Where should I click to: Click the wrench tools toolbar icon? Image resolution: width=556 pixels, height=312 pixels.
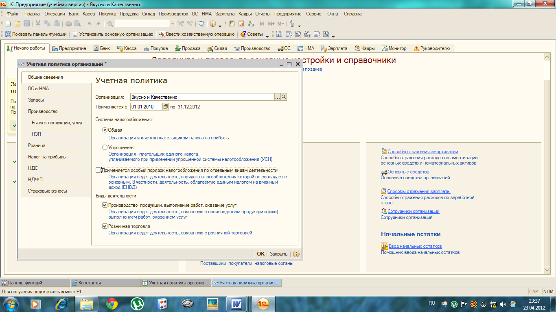click(x=292, y=24)
